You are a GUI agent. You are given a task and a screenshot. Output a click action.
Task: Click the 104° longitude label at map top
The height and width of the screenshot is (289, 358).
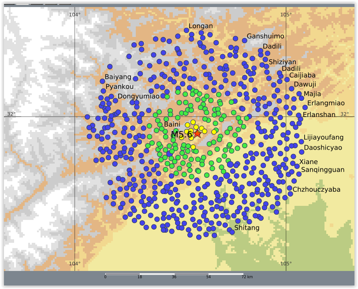coord(75,15)
